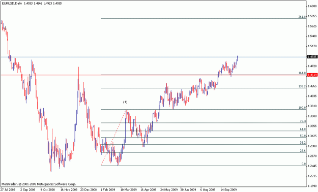Click the 1.3810 price axis value
This screenshot has height=192, width=318.
pos(312,106)
